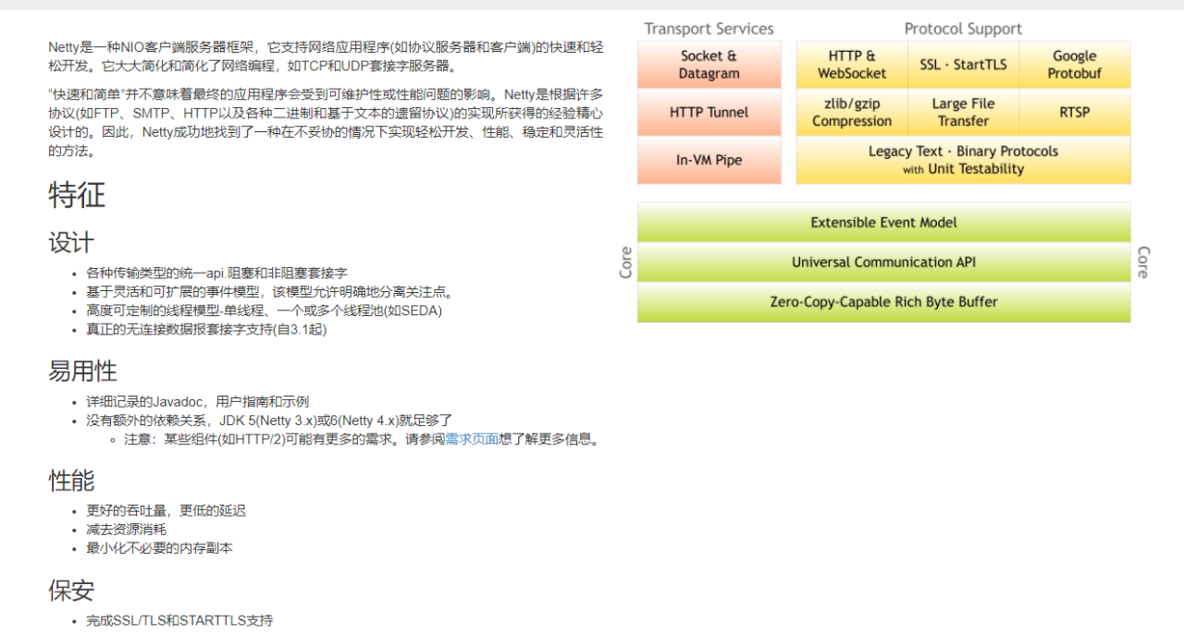Click the 设计 heading
The image size is (1184, 635).
point(71,243)
